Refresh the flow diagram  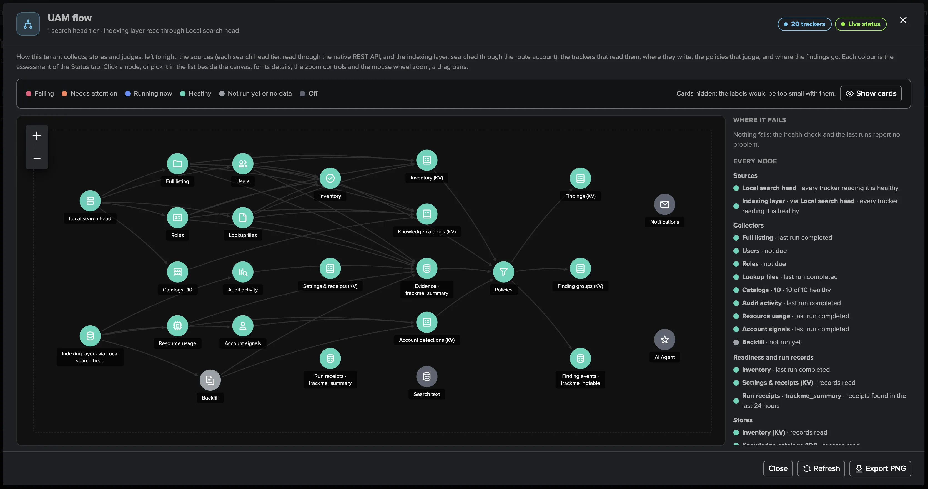[x=821, y=468]
